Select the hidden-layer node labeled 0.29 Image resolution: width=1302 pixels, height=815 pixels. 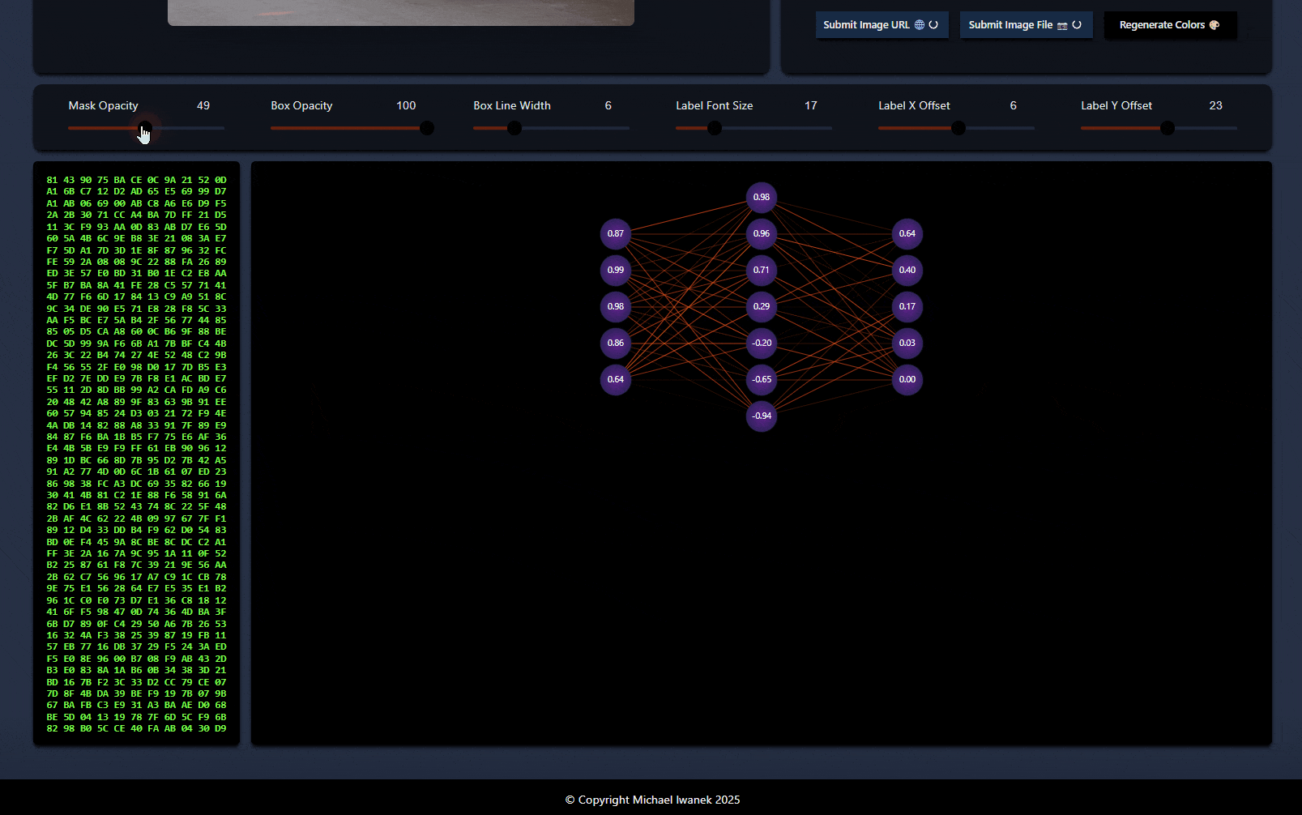[762, 306]
